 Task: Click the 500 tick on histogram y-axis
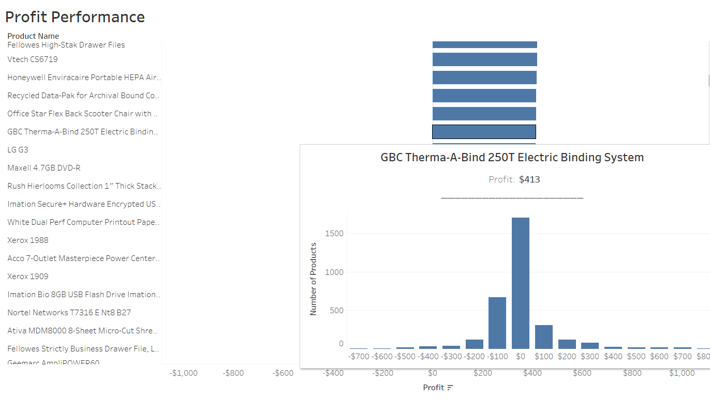point(336,311)
